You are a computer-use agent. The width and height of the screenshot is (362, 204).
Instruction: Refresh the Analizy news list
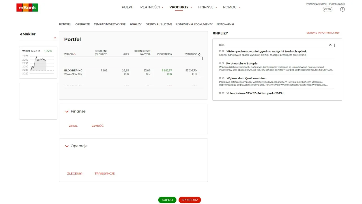pyautogui.click(x=331, y=45)
